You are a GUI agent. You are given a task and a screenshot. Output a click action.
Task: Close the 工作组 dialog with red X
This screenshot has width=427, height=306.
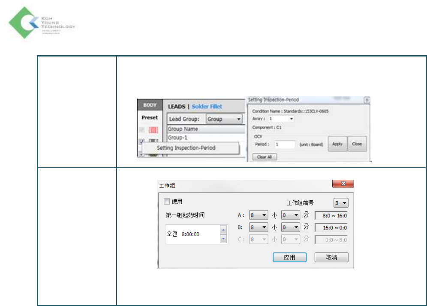point(343,184)
